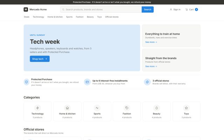Click the Sports activity pulse icon
The image size is (224, 140).
97,108
